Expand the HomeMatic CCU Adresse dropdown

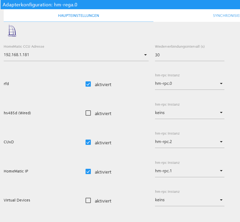click(x=145, y=55)
